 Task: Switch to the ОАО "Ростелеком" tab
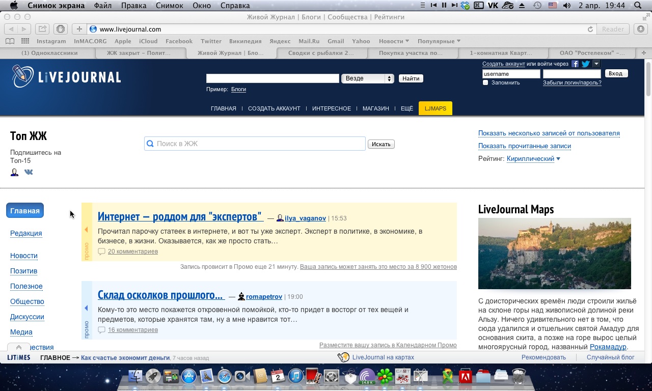point(592,53)
